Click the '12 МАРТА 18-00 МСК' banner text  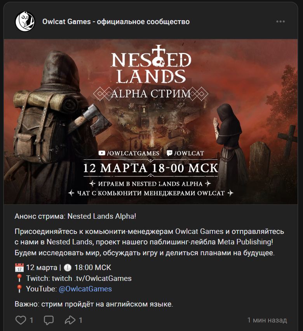click(x=151, y=168)
